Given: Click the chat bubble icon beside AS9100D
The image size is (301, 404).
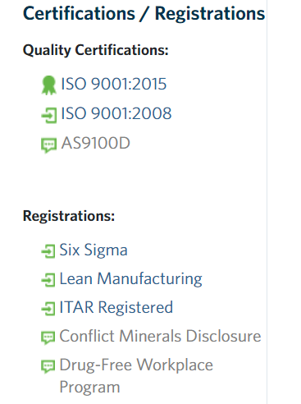Looking at the screenshot, I should [x=49, y=145].
